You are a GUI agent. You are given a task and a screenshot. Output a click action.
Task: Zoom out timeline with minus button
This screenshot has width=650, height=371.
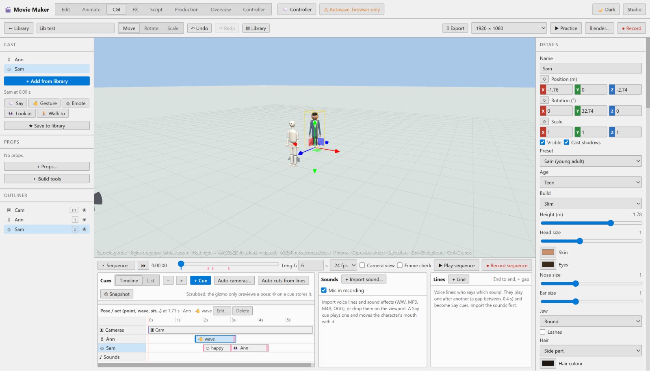[x=168, y=281]
